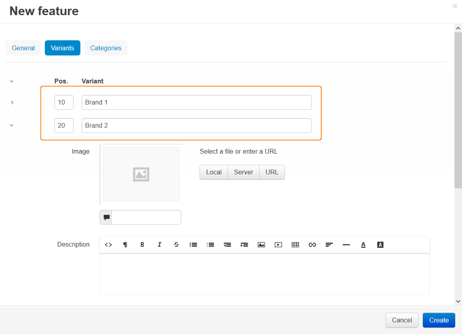Open text alignment options in Description toolbar
The width and height of the screenshot is (462, 334).
(x=330, y=245)
